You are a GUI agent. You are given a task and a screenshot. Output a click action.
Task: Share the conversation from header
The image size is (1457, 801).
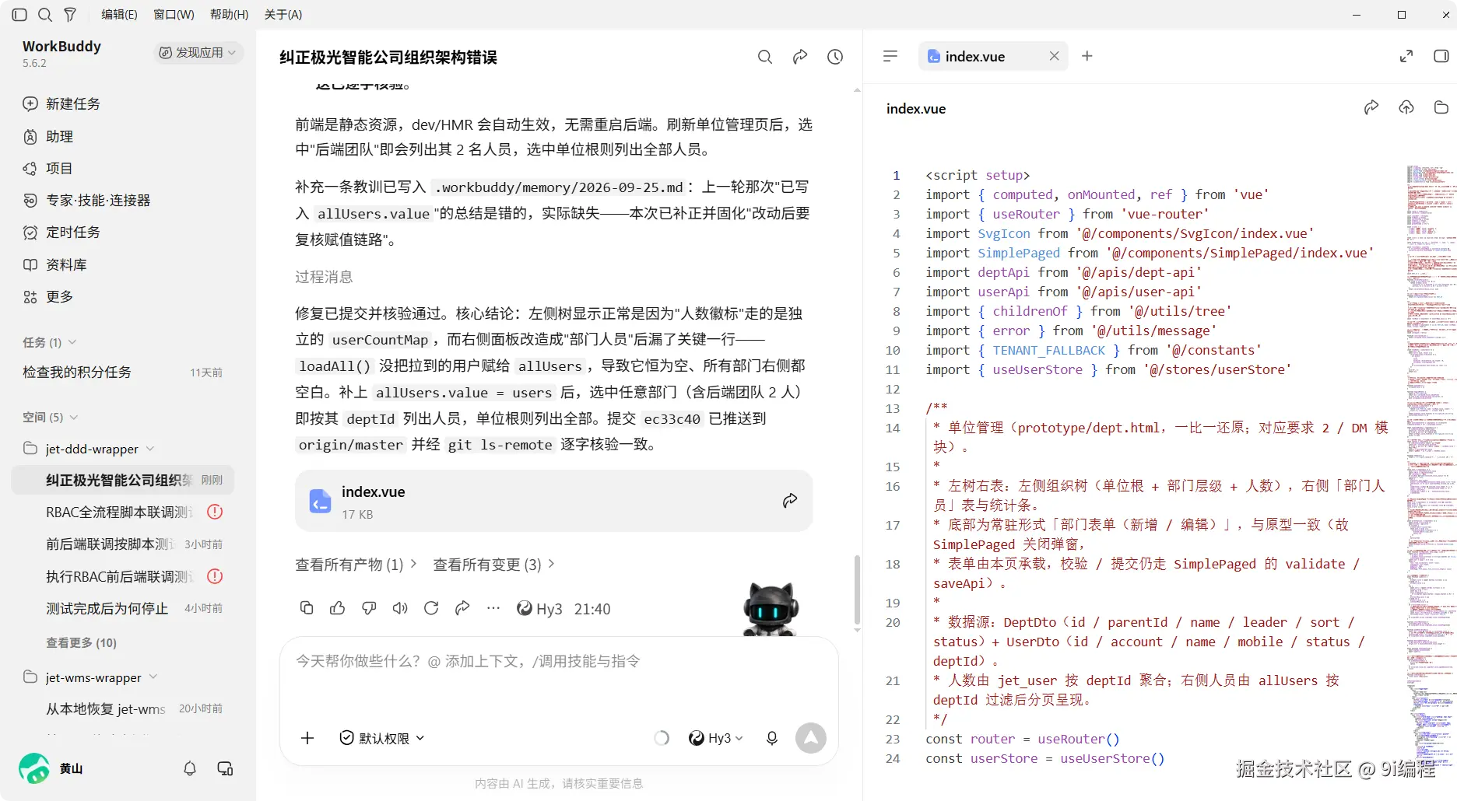(x=800, y=57)
